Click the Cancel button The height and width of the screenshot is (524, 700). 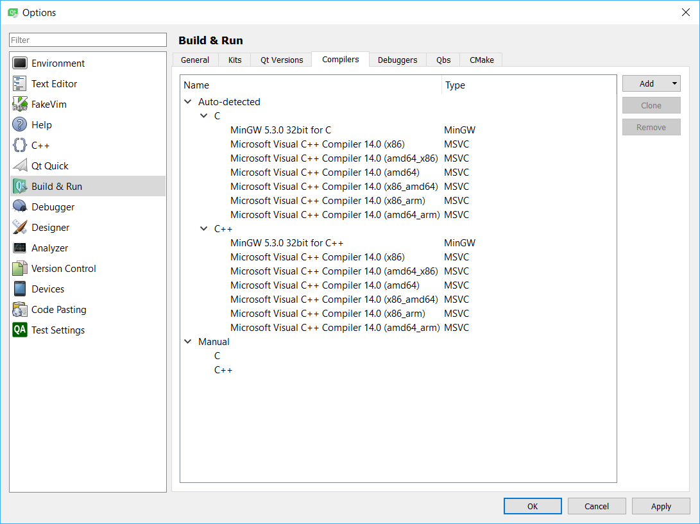coord(597,506)
